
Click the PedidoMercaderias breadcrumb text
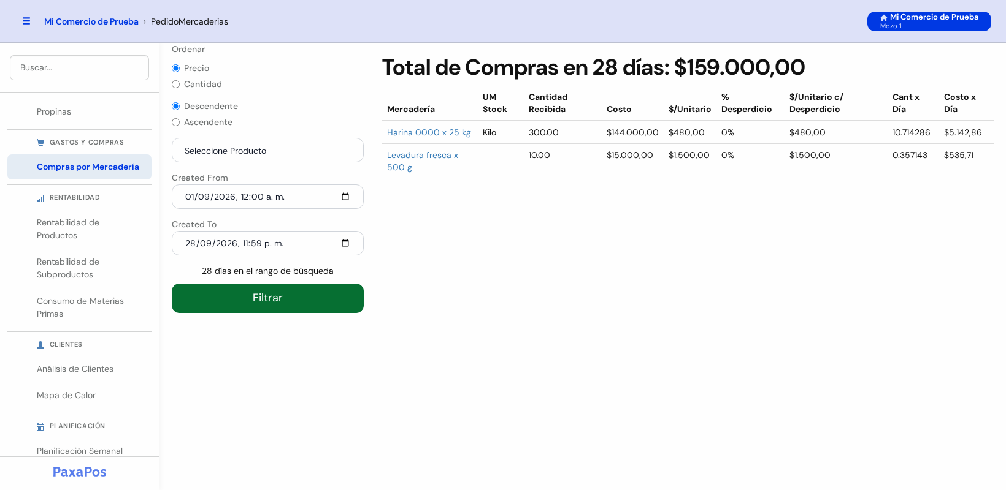click(190, 21)
